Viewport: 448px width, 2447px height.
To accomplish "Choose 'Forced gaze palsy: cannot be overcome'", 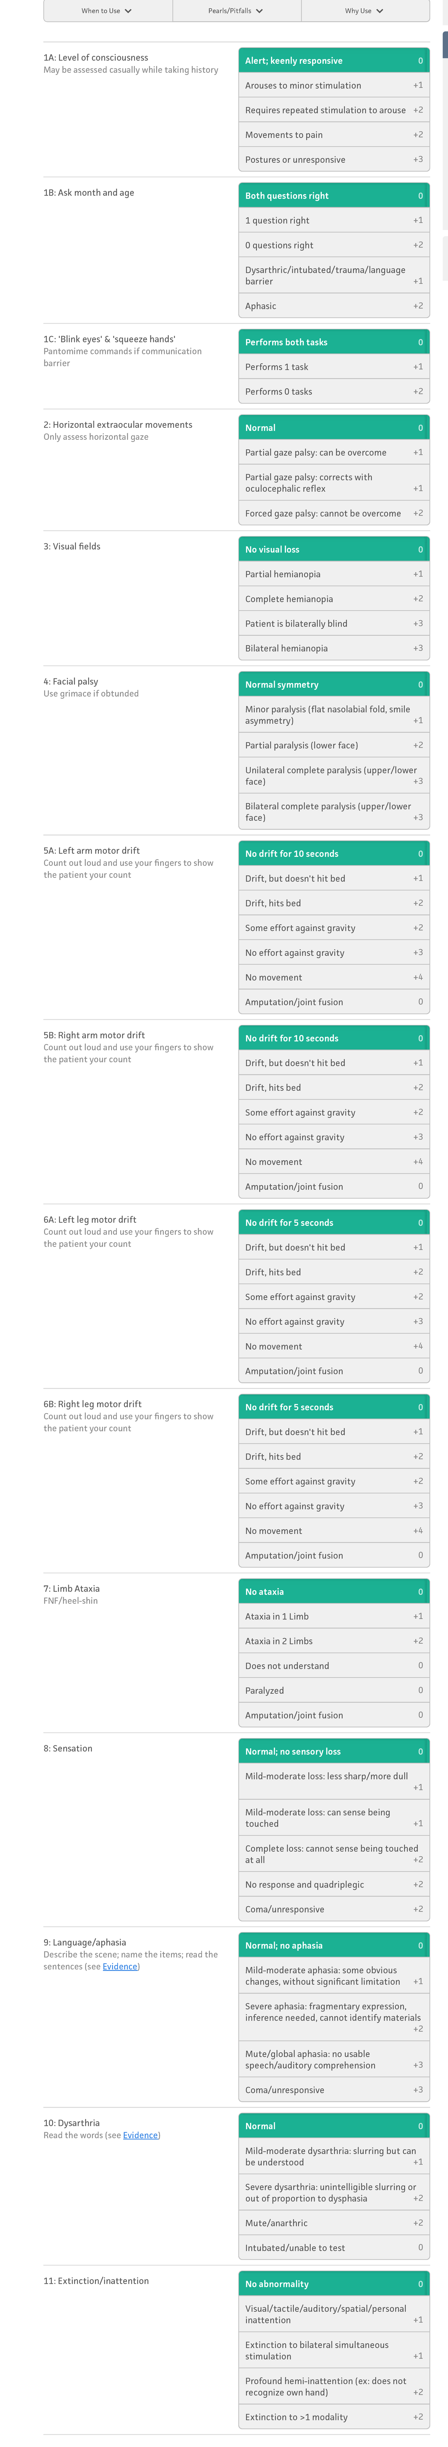I will click(333, 513).
